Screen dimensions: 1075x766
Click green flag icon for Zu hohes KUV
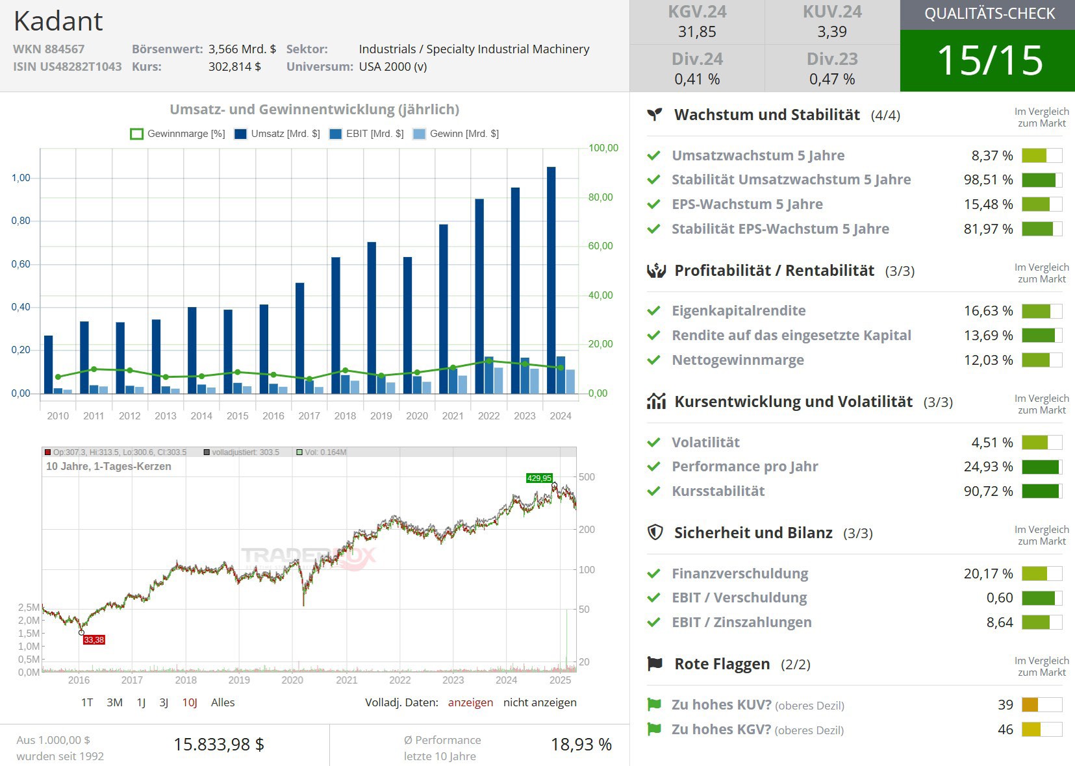(654, 704)
